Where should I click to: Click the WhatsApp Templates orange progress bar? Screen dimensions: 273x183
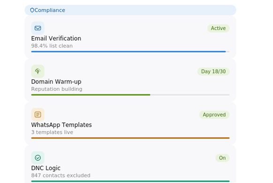(130, 138)
